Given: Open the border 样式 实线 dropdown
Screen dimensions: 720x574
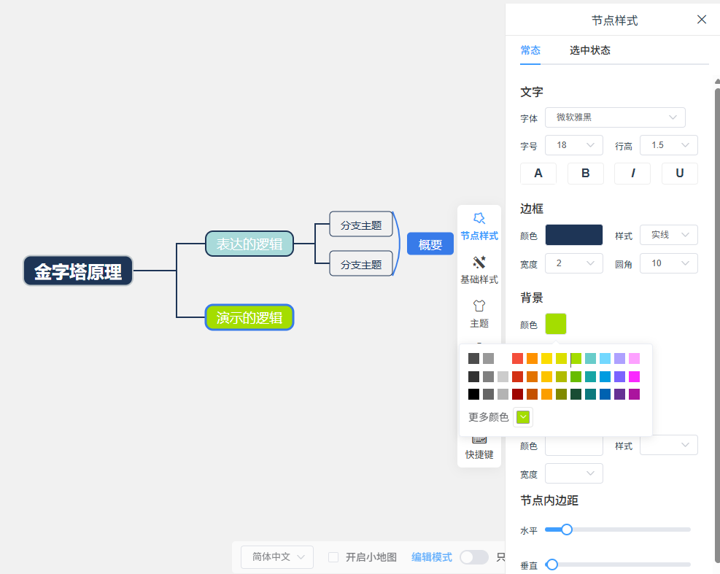Looking at the screenshot, I should 668,235.
